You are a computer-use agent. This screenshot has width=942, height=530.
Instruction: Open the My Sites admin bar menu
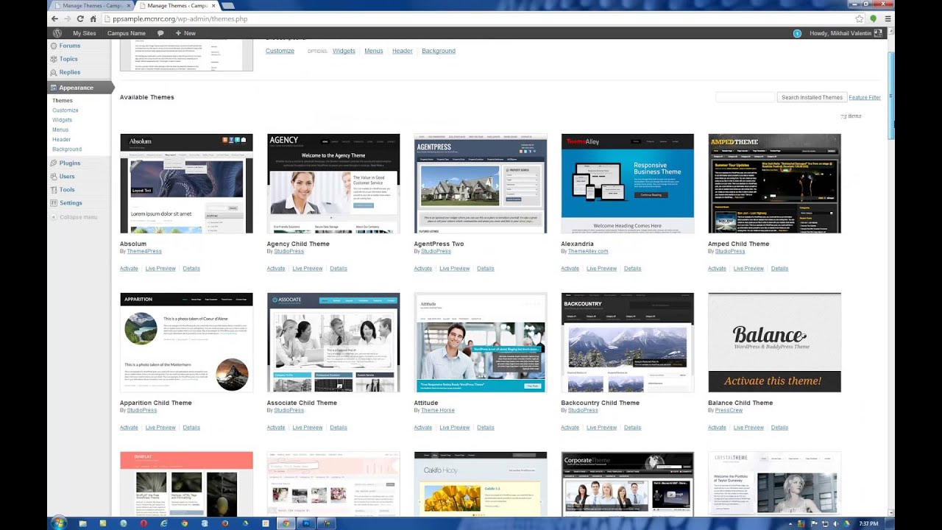tap(84, 33)
